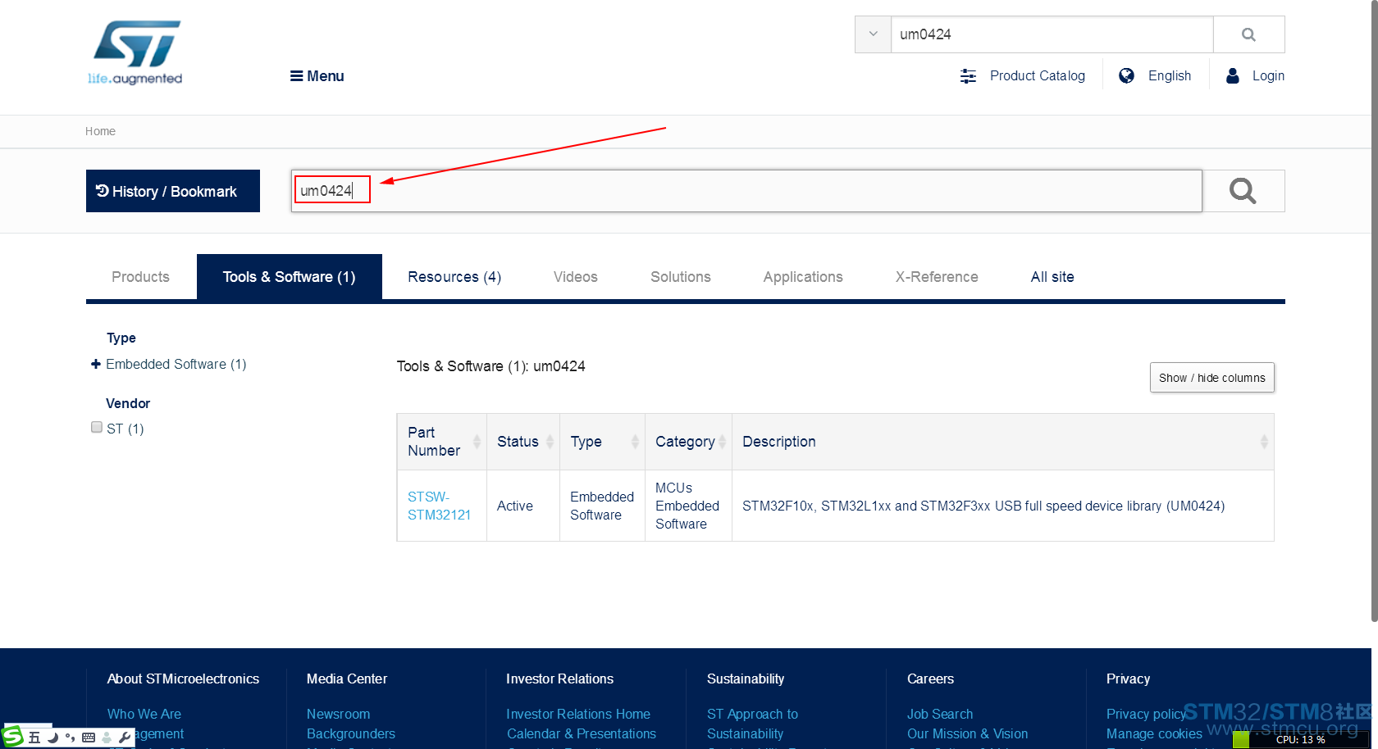The height and width of the screenshot is (749, 1378).
Task: Open the Job Search footer link
Action: (940, 714)
